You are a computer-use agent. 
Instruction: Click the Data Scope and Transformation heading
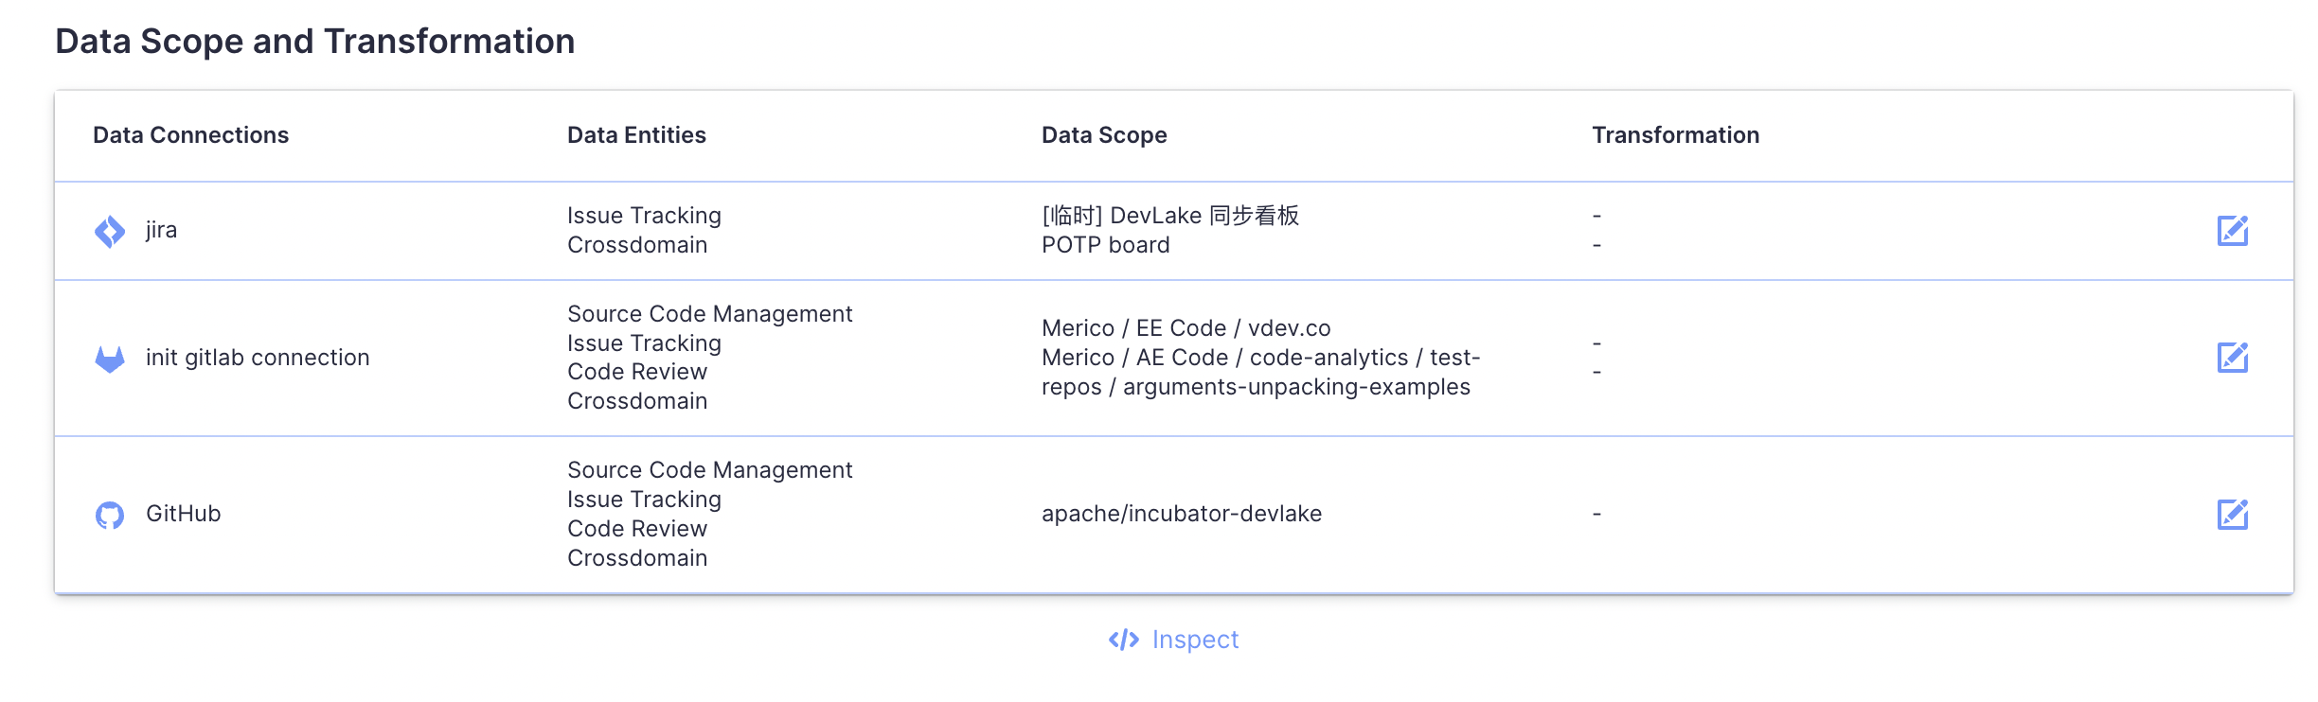coord(315,42)
